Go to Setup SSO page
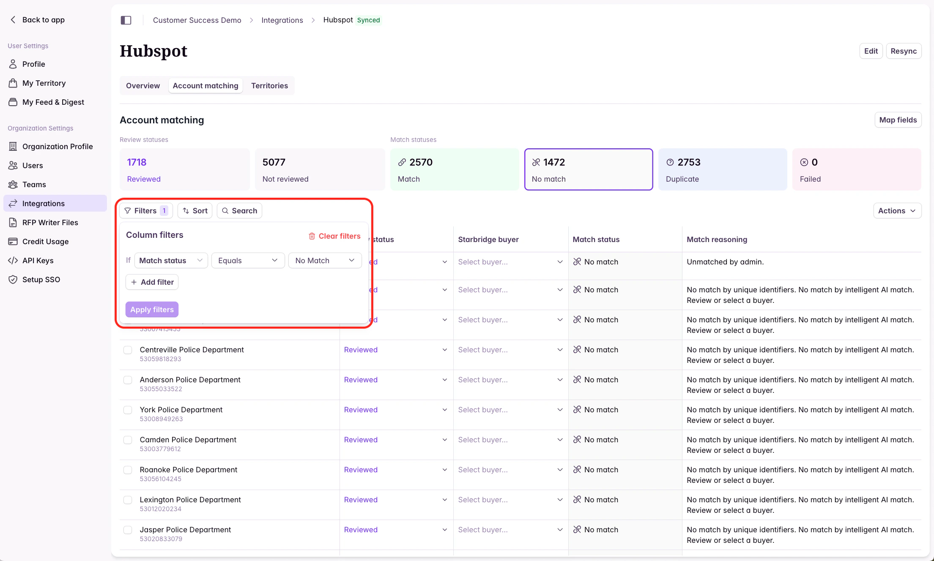 pos(41,280)
